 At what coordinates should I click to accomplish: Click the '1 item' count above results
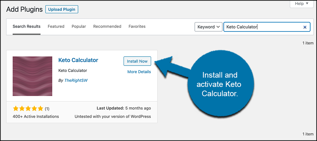click(x=308, y=43)
